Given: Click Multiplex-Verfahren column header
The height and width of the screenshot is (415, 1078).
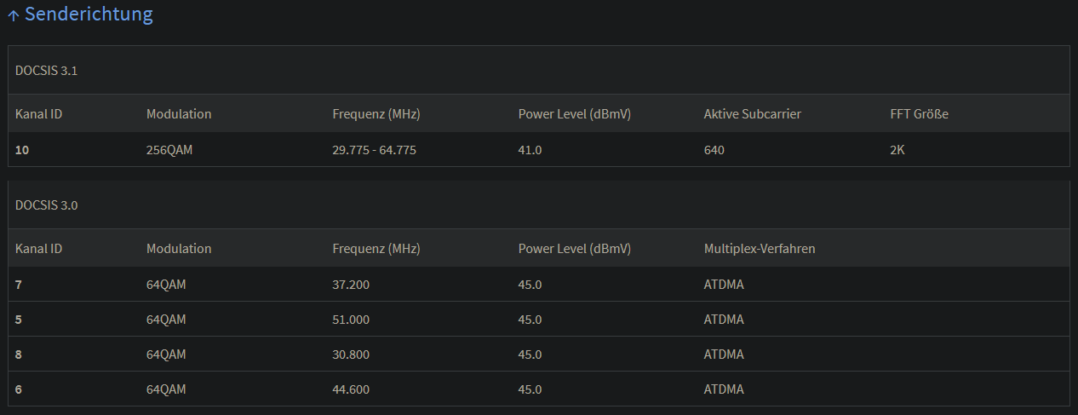Looking at the screenshot, I should point(760,249).
